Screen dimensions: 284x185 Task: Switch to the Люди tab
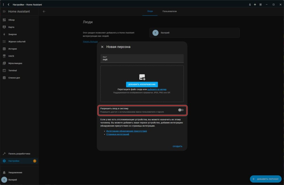coord(150,11)
